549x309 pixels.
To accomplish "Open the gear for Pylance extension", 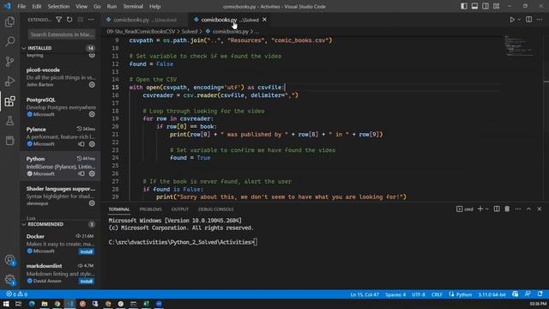I will [x=92, y=144].
